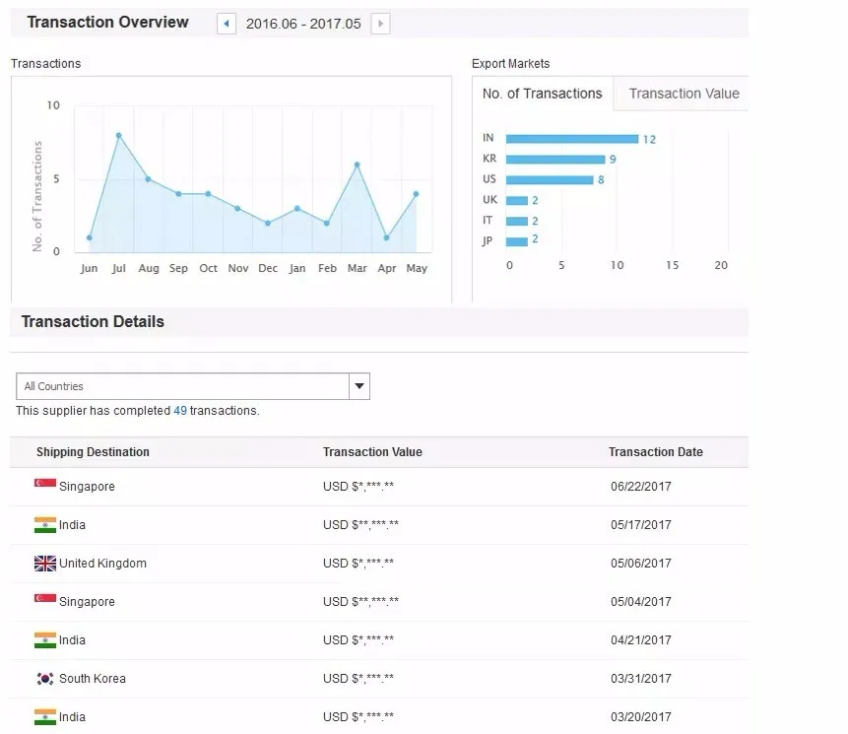Click the dropdown arrow beside All Countries
Image resolution: width=848 pixels, height=734 pixels.
[359, 386]
